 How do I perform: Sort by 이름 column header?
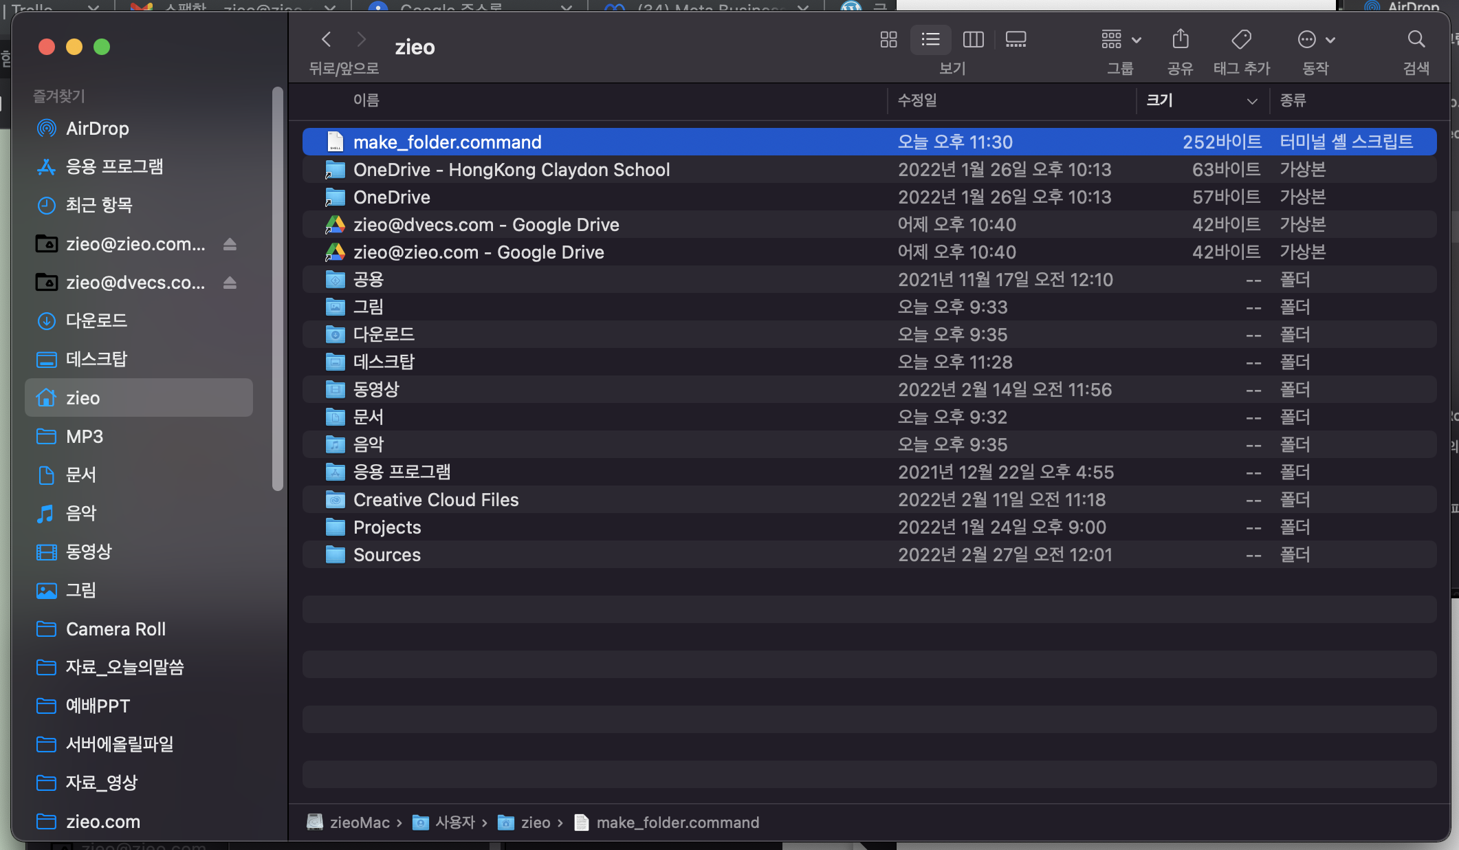point(366,100)
